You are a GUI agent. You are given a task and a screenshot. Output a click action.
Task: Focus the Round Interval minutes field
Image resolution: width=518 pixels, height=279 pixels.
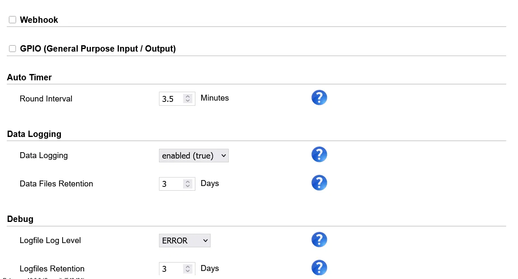pos(171,99)
